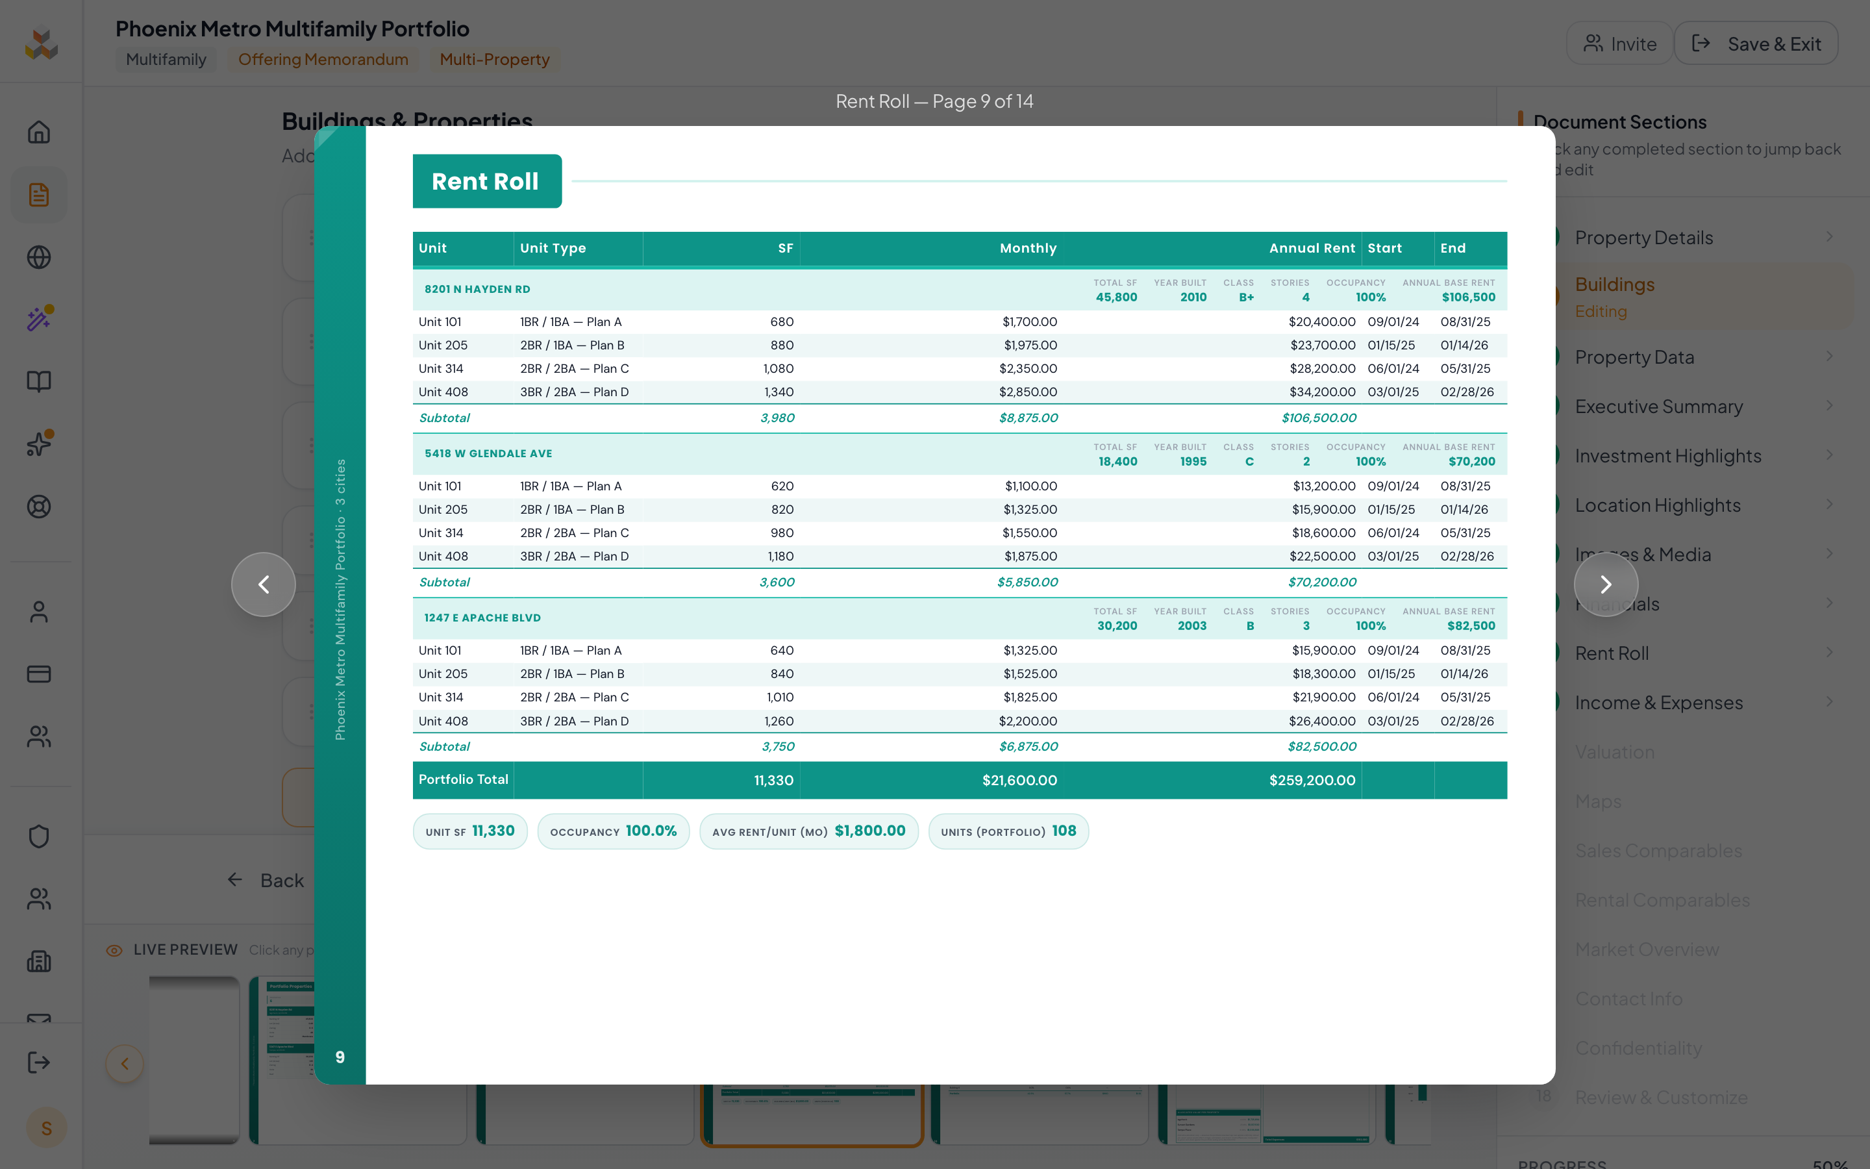Click the Avg Rent/Unit $1,800.00 pill
The image size is (1870, 1169).
coord(808,831)
